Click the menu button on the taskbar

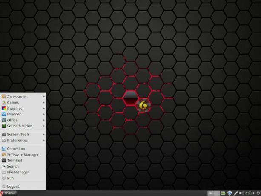click(8, 193)
